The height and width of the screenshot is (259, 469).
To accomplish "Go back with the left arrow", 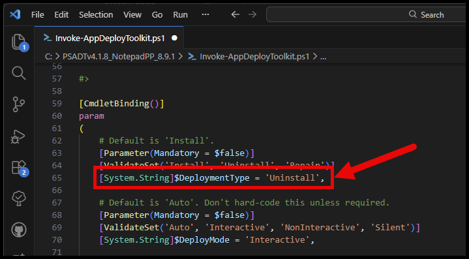I will coord(235,14).
